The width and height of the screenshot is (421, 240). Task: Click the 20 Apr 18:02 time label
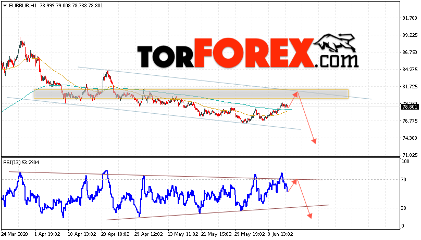point(115,234)
